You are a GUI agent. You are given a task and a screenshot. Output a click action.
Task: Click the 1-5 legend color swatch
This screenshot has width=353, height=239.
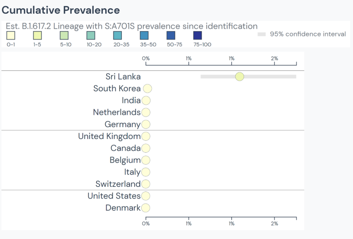(x=37, y=35)
